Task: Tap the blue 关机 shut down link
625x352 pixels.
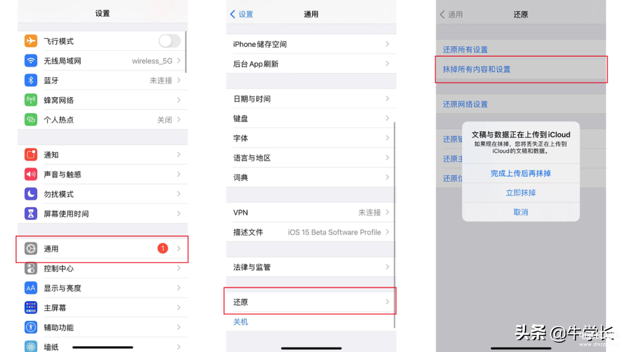Action: tap(240, 322)
